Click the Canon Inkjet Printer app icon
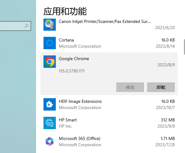 pyautogui.click(x=50, y=24)
